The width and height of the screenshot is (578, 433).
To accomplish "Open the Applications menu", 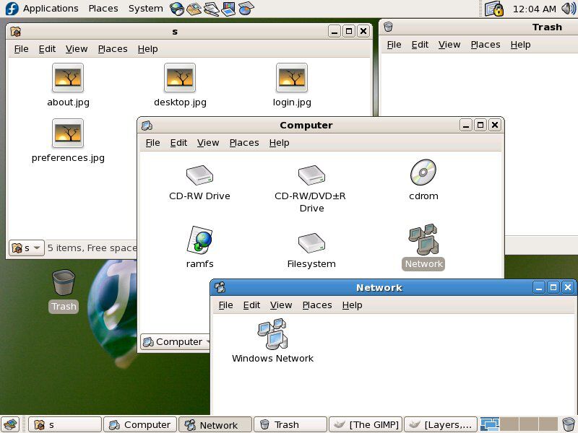I will (50, 9).
